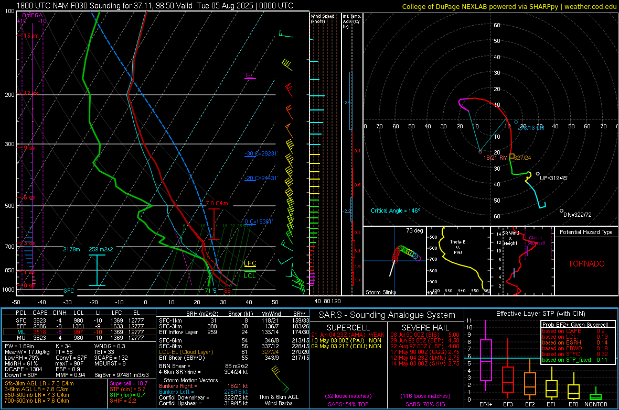Image resolution: width=619 pixels, height=410 pixels.
Task: Click the OMEGA label on the skew-T
Action: tap(32, 15)
